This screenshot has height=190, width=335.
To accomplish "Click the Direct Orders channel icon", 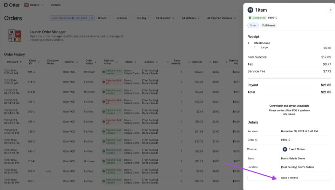I will (x=285, y=149).
